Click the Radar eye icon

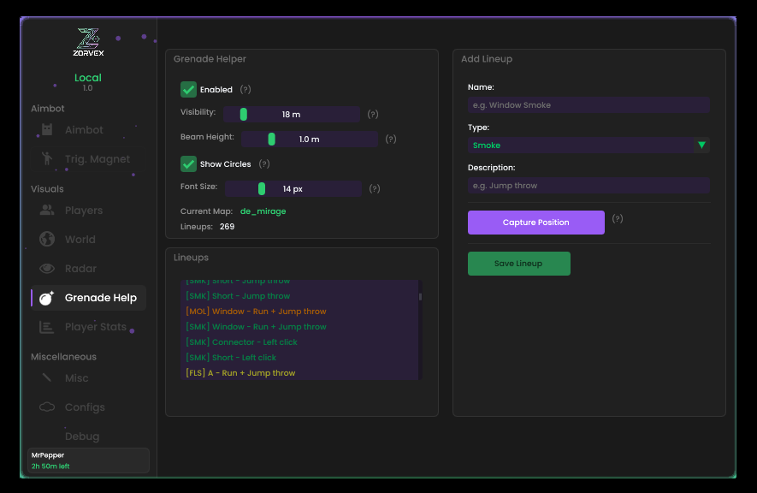click(x=48, y=269)
